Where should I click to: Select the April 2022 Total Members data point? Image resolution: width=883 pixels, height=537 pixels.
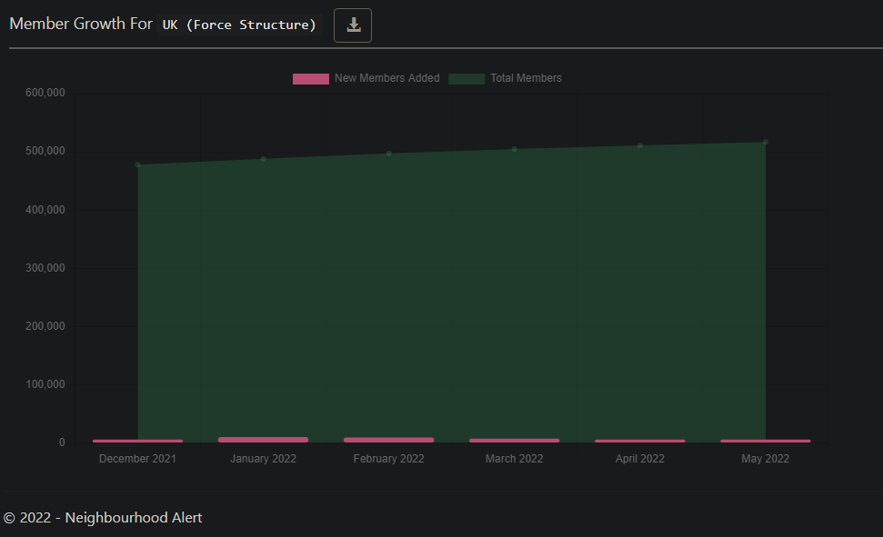click(x=640, y=145)
